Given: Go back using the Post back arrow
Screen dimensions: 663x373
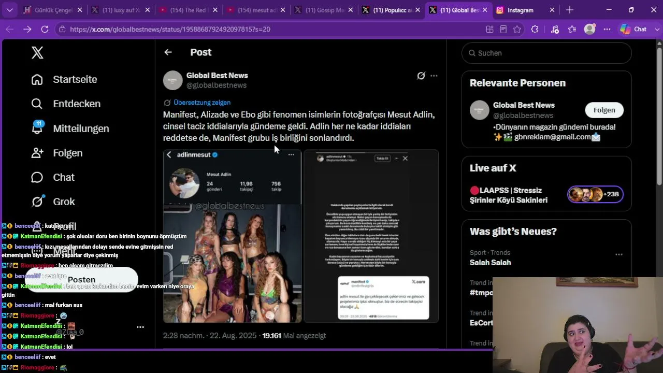Looking at the screenshot, I should 168,52.
